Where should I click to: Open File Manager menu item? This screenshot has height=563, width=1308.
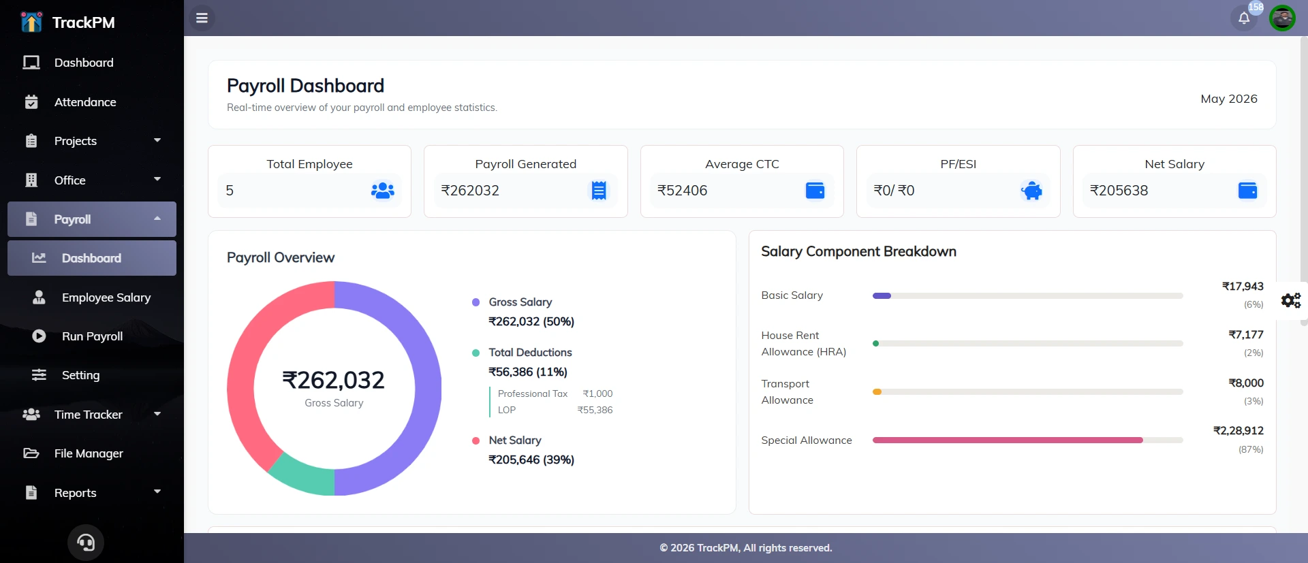pos(92,453)
